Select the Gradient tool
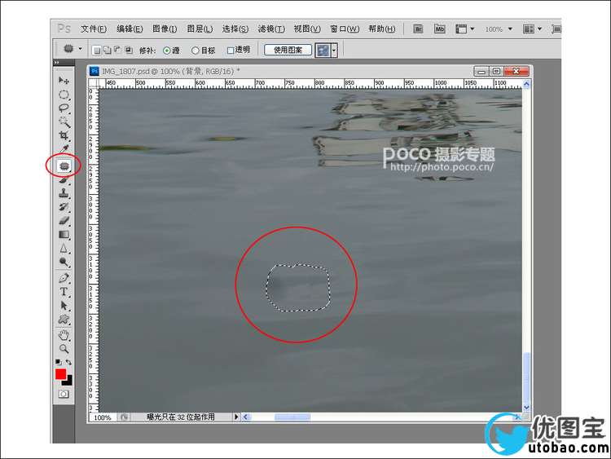Image resolution: width=611 pixels, height=459 pixels. 64,234
